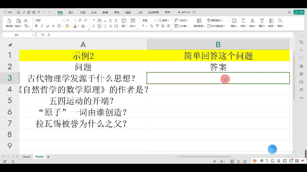This screenshot has width=307, height=172.
Task: Toggle align left
Action: [94, 26]
